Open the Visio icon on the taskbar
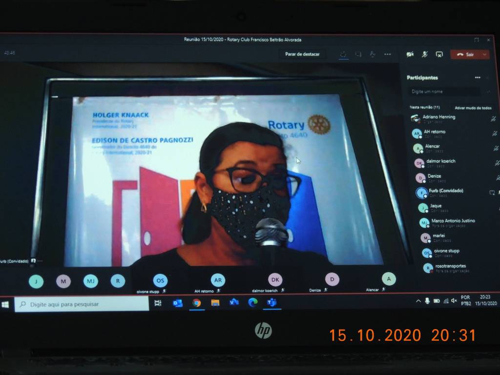The width and height of the screenshot is (500, 375). [x=234, y=302]
